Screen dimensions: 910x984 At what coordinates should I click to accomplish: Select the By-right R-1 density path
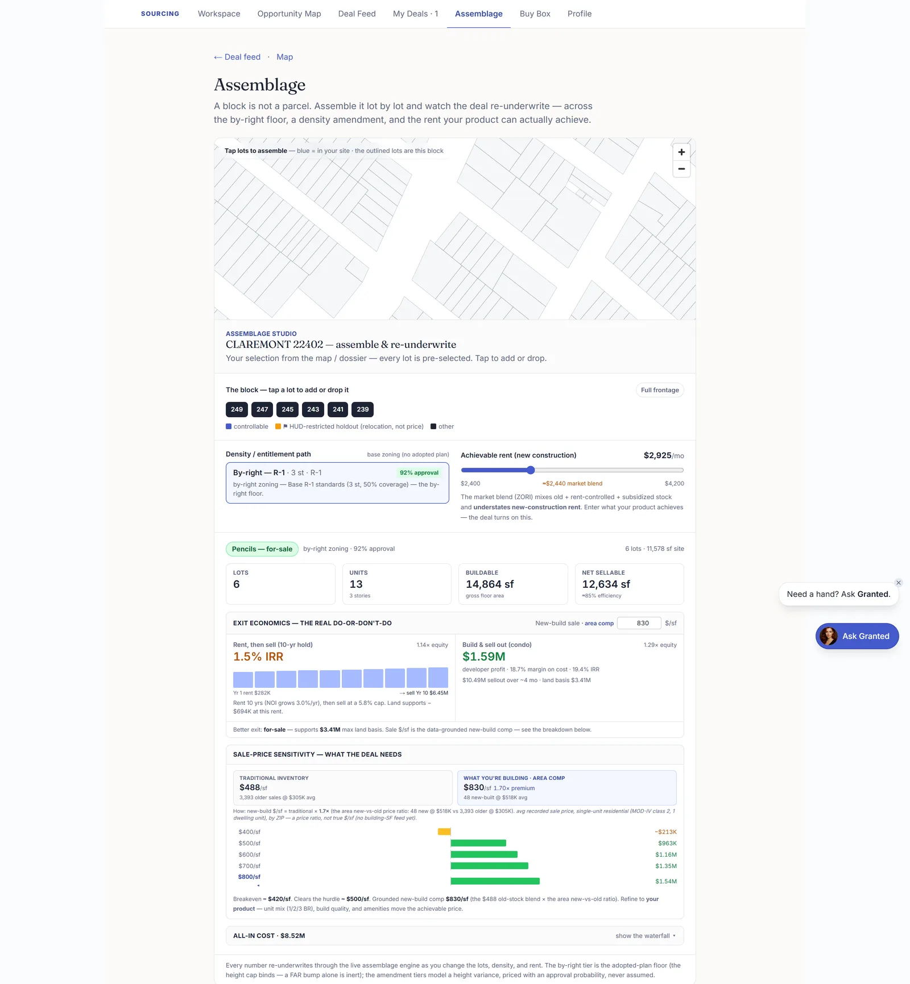pos(337,483)
